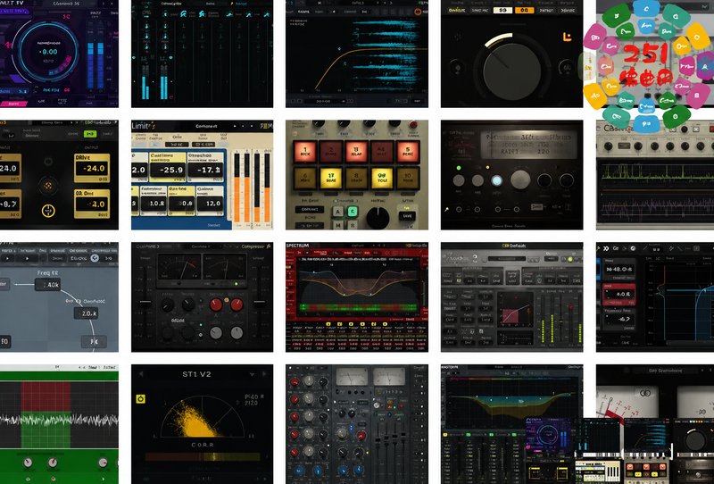714x484 pixels.
Task: Toggle the green lit button in saturation plugin
Action: tap(90, 134)
